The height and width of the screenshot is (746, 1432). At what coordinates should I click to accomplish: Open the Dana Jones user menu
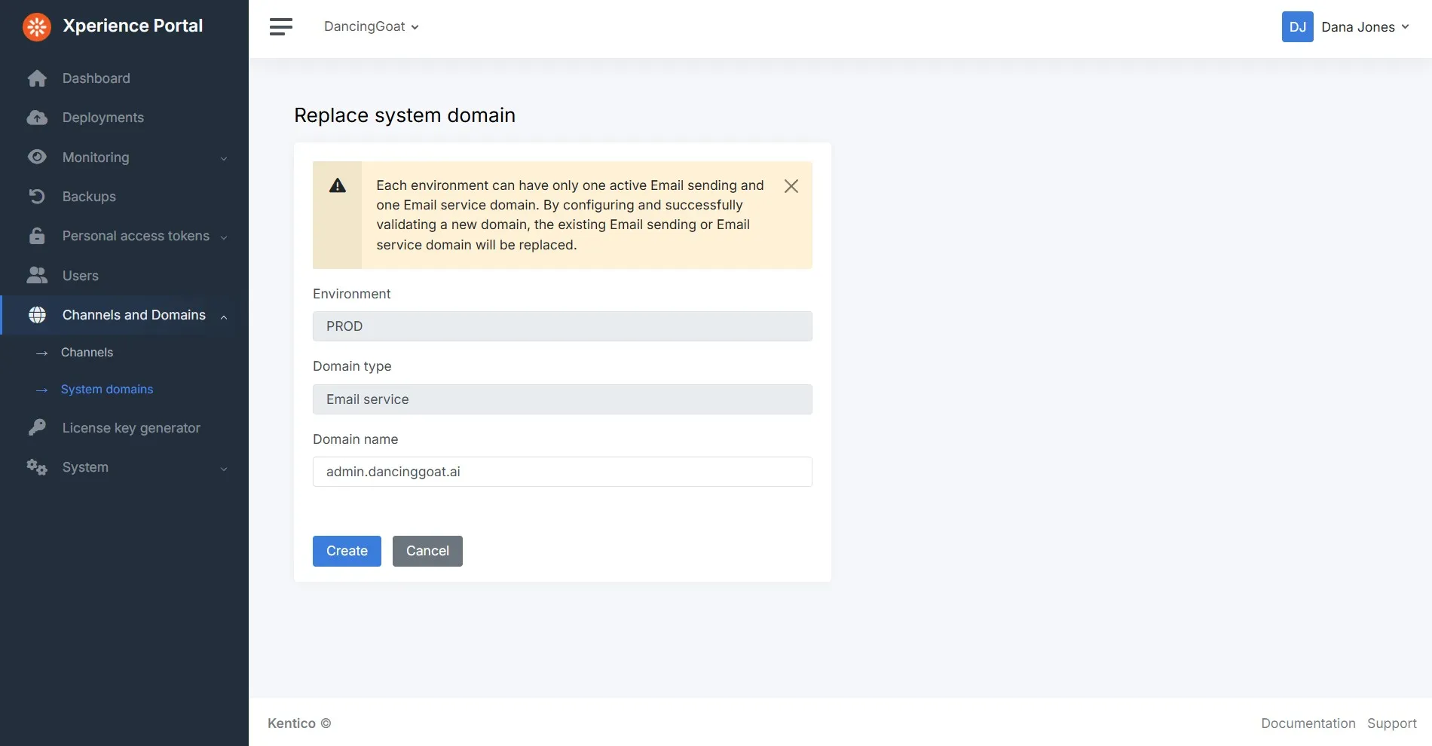tap(1365, 27)
